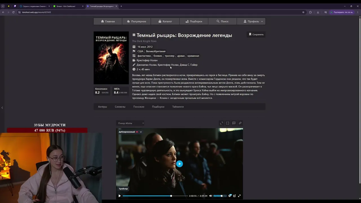
Task: Click the address bar with kinohost.web.app
Action: click(159, 12)
